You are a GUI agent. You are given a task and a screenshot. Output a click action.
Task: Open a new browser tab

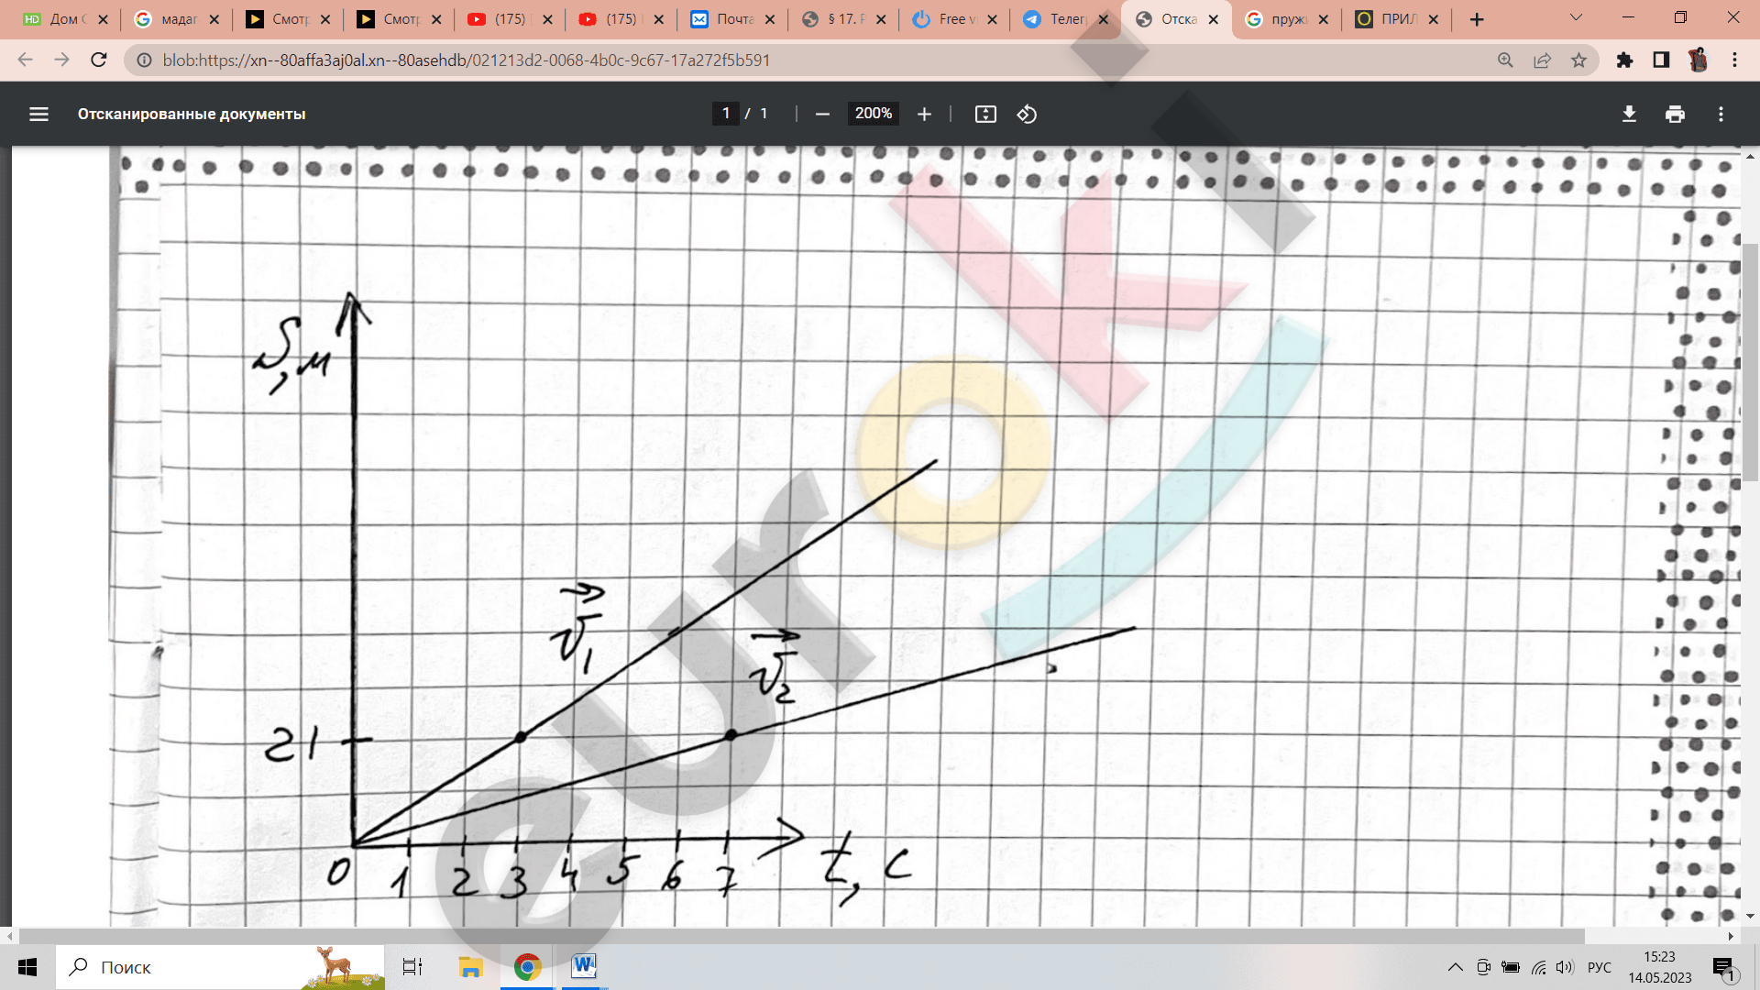[1476, 19]
